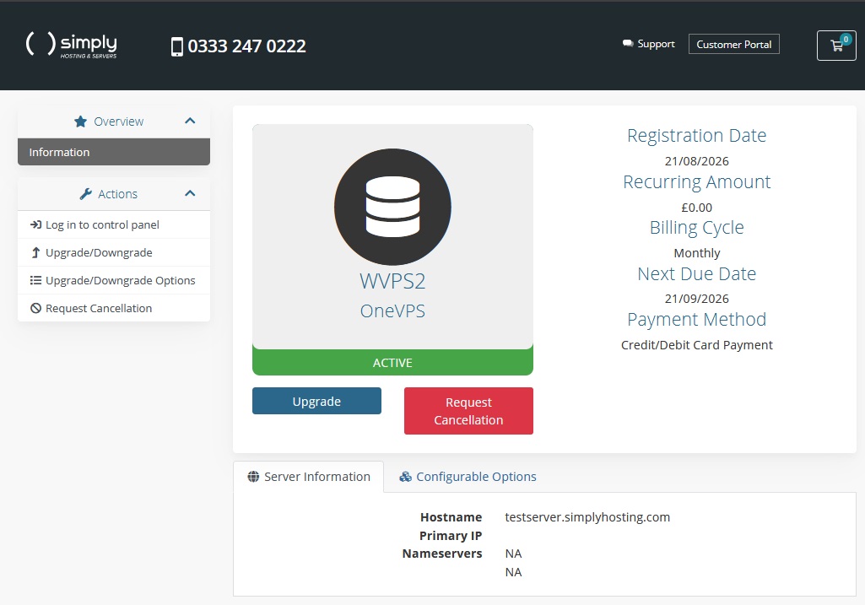
Task: Click the Primary IP label
Action: (x=451, y=536)
